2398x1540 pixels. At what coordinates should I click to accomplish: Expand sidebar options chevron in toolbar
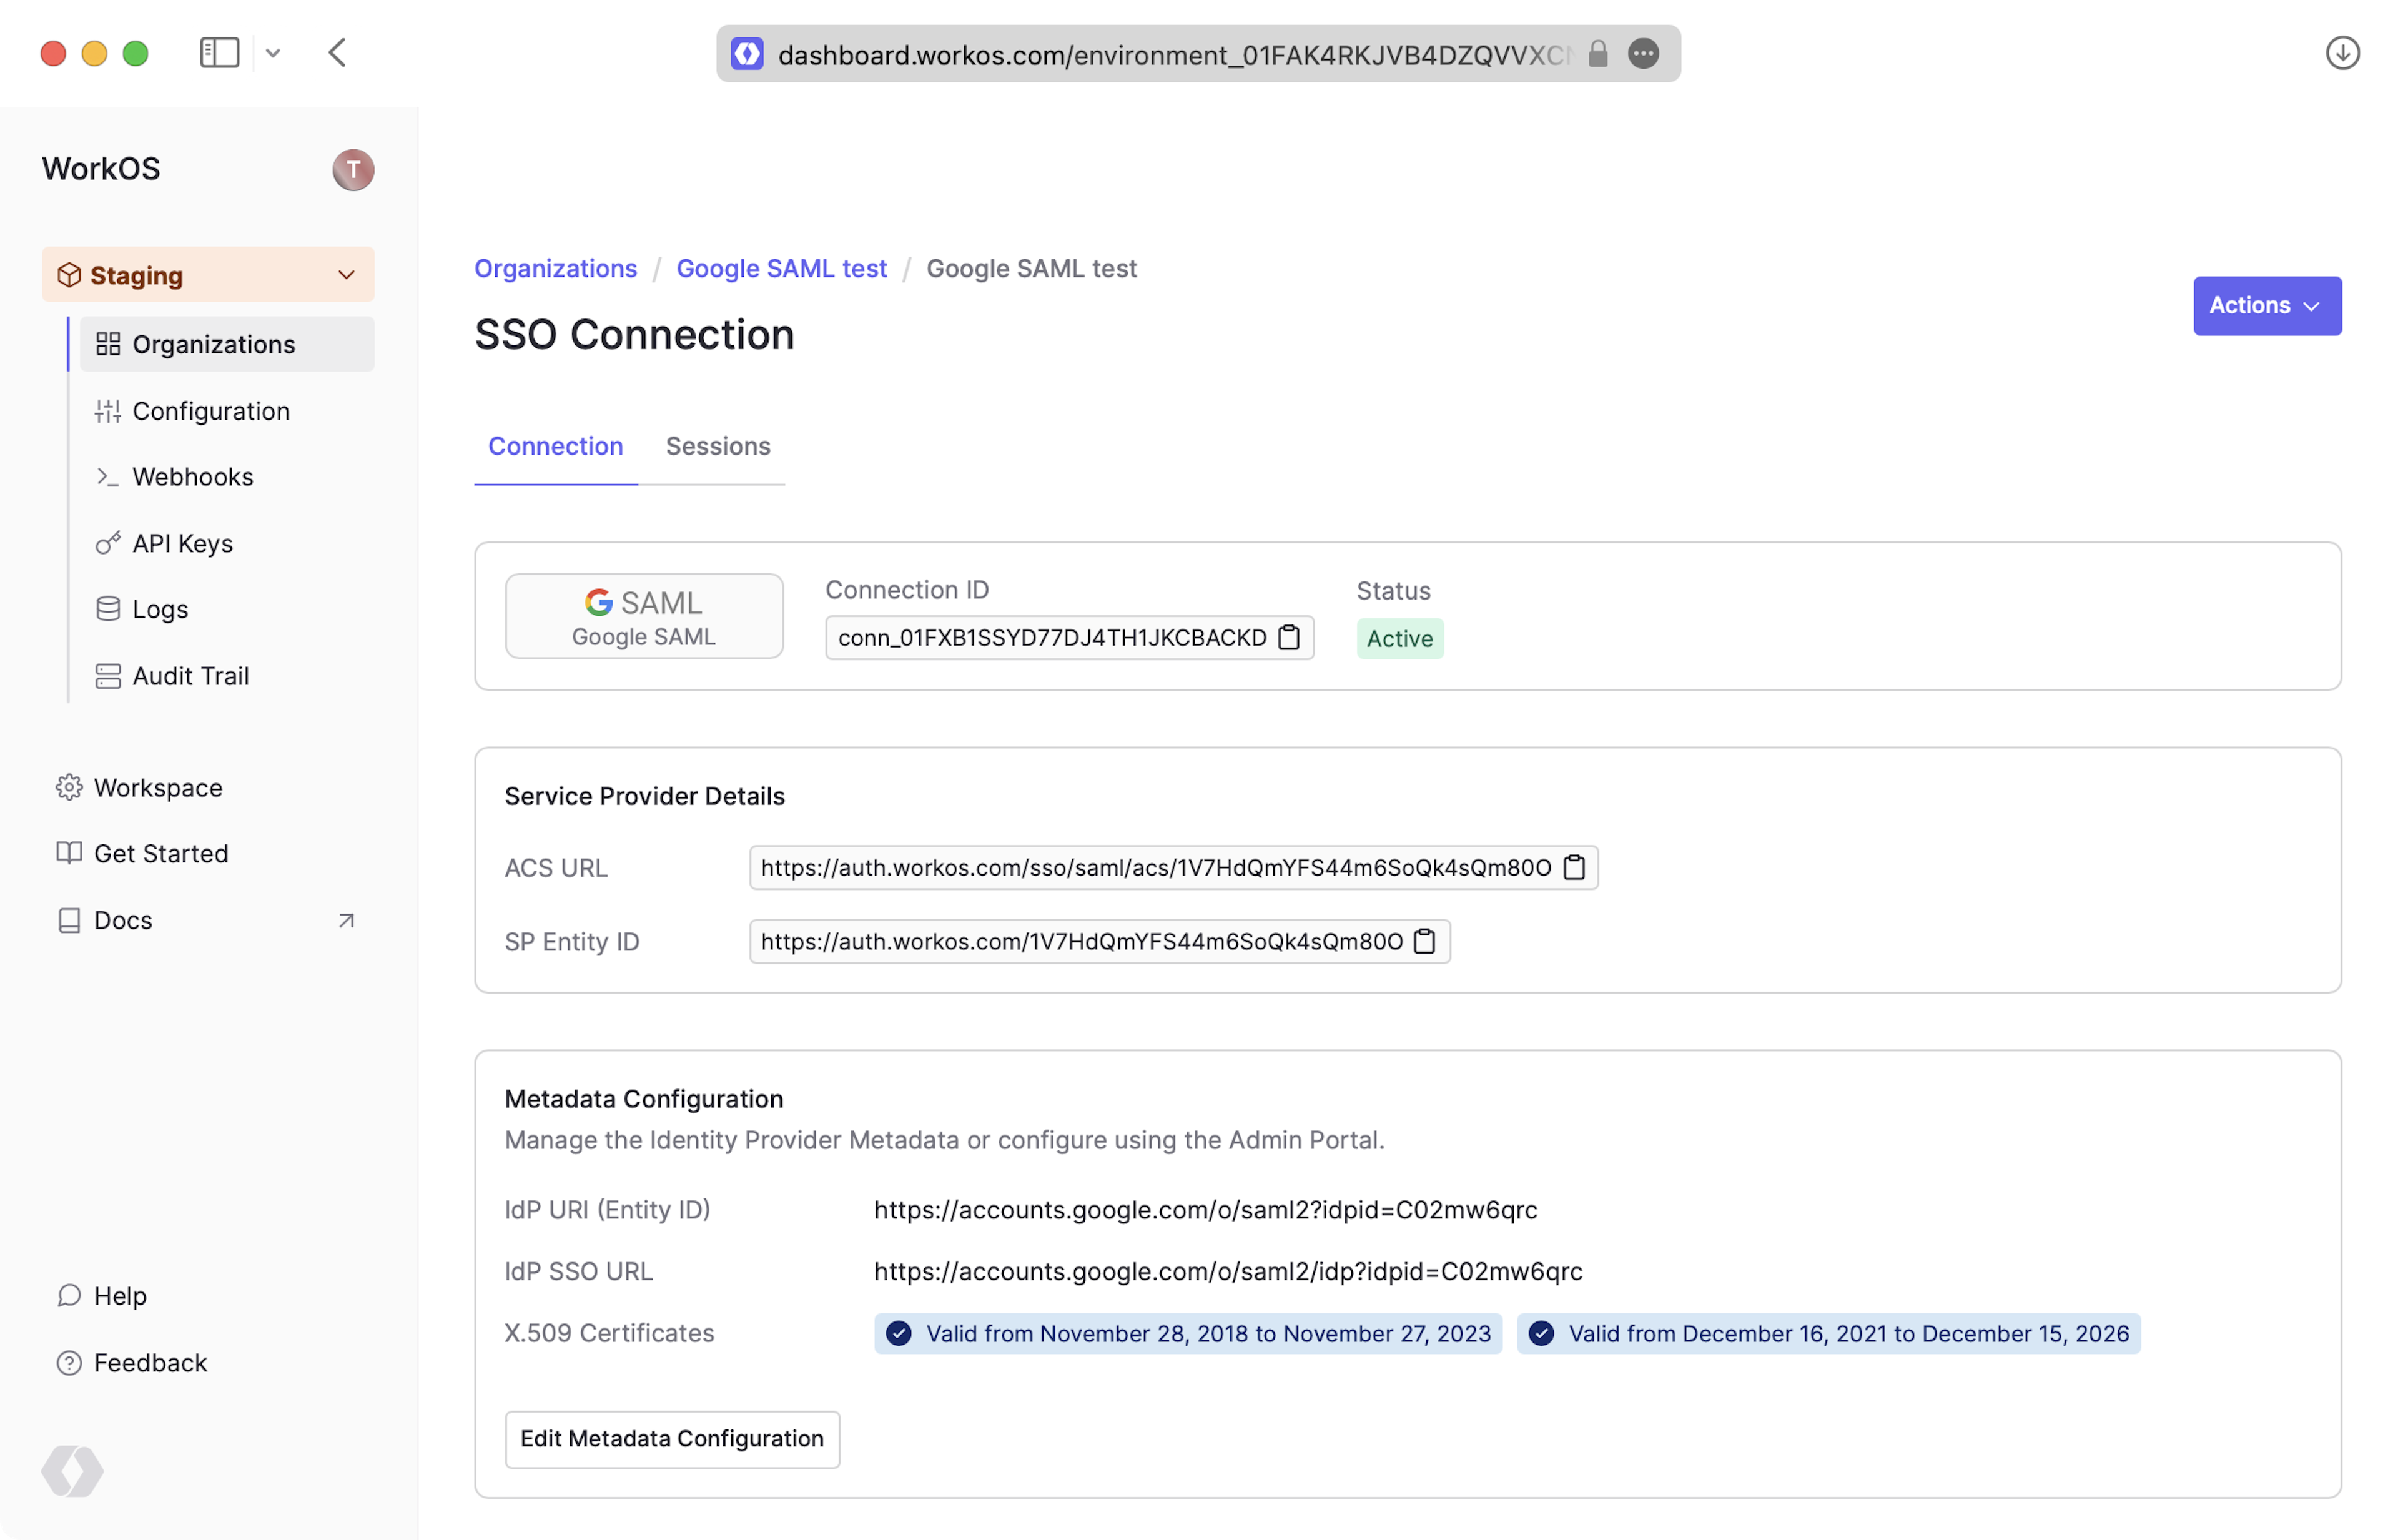tap(273, 54)
